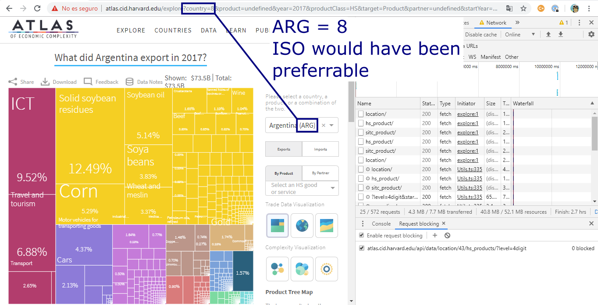Open the Select an HS good dropdown

302,188
